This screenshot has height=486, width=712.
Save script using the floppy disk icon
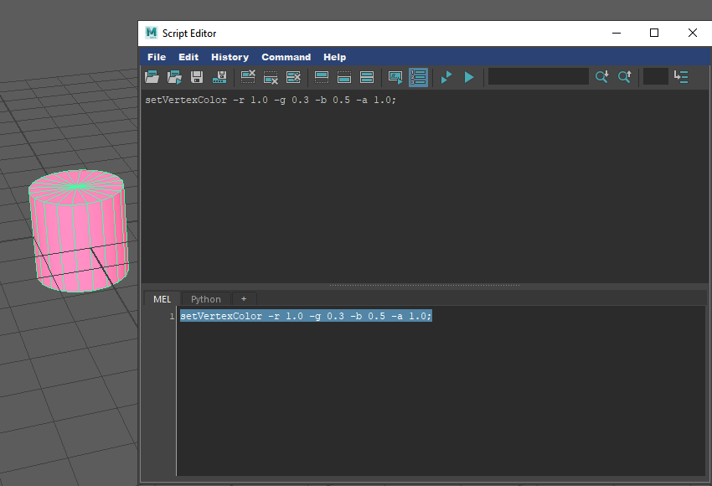click(197, 77)
